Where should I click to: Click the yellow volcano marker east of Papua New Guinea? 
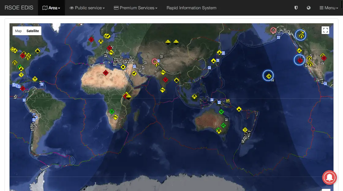[239, 109]
